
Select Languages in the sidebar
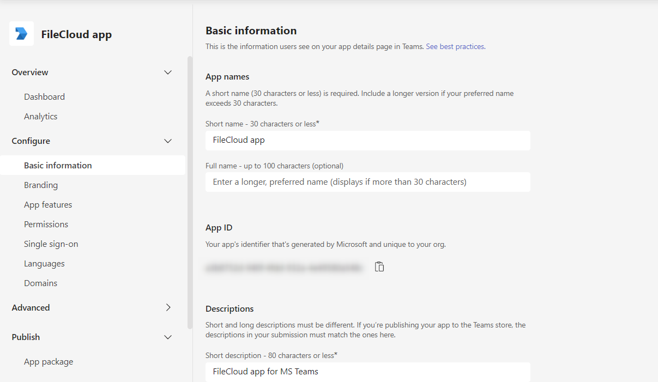coord(44,264)
